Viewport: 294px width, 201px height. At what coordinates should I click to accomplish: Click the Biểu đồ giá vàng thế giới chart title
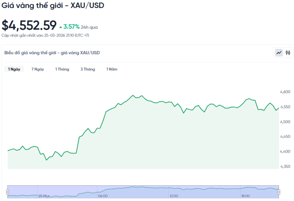pos(52,53)
